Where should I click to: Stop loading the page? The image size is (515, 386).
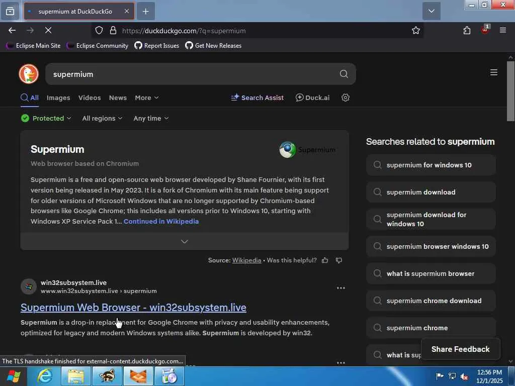(48, 30)
